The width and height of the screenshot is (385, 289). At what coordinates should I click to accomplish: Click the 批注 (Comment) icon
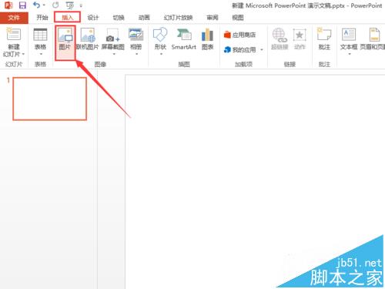coord(324,34)
